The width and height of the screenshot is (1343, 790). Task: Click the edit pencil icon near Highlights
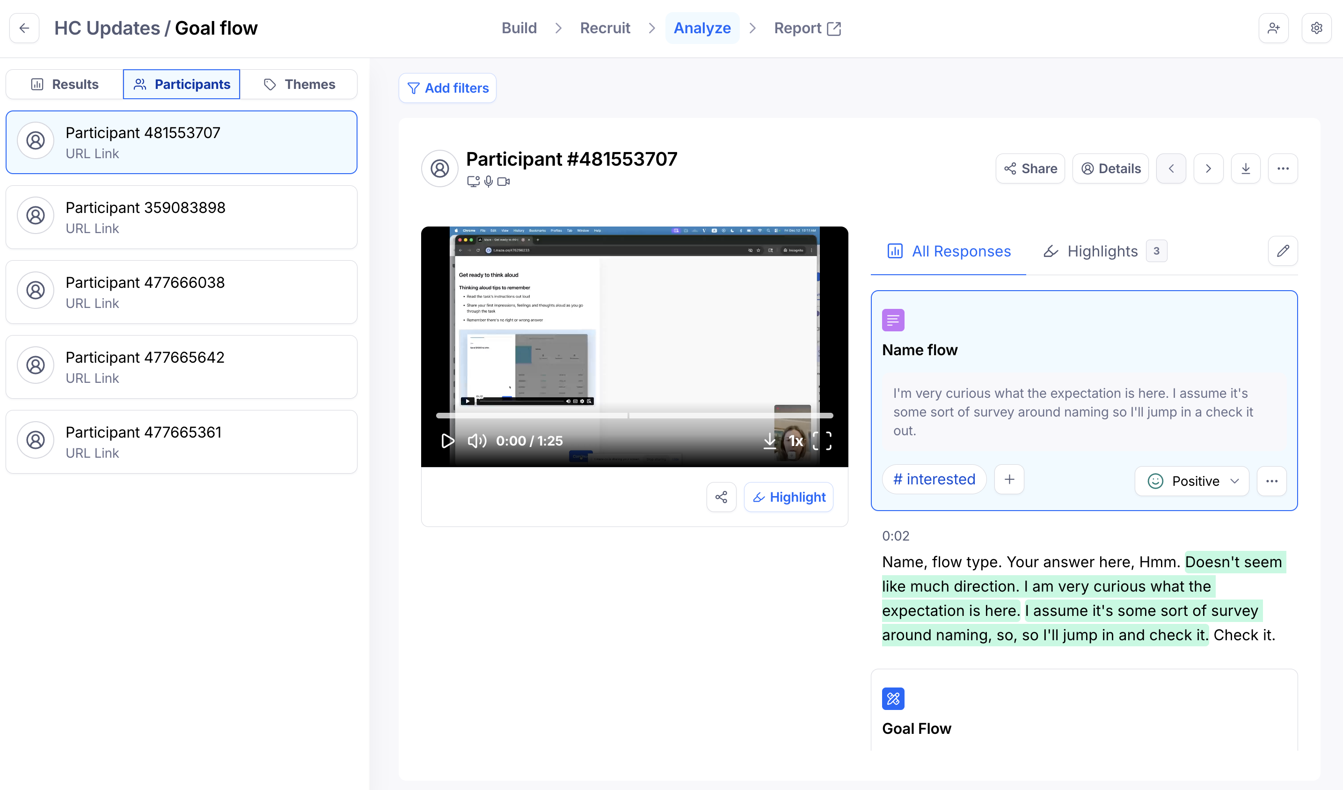pos(1283,250)
